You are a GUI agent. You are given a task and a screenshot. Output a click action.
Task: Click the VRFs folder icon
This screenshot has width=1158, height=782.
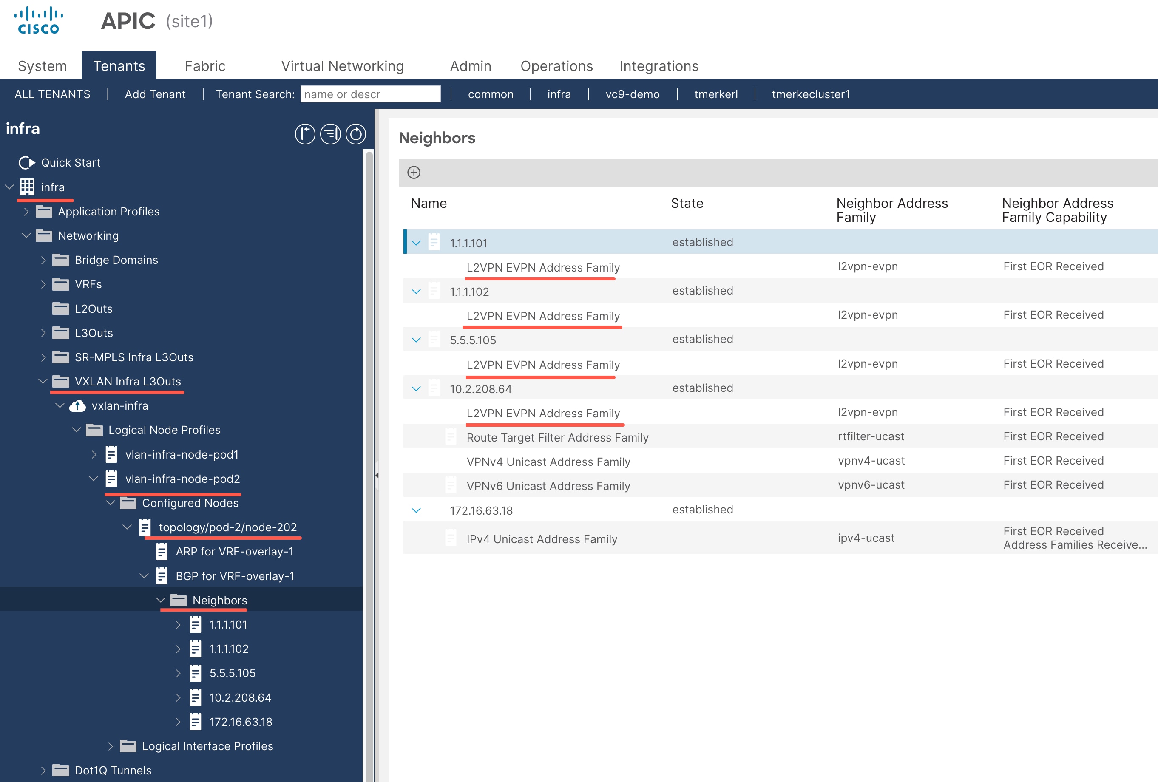coord(61,284)
